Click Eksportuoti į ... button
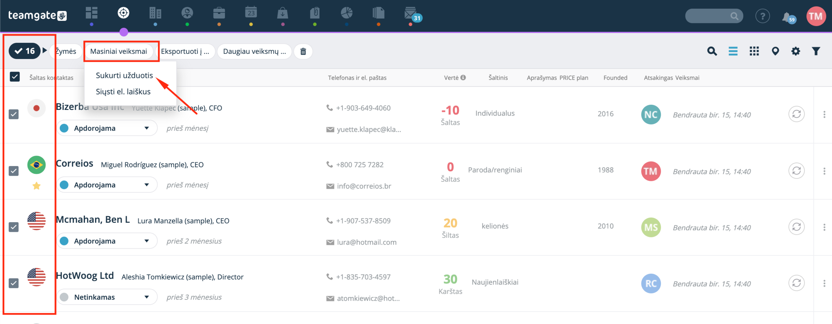Screen dimensions: 832x324 point(185,51)
